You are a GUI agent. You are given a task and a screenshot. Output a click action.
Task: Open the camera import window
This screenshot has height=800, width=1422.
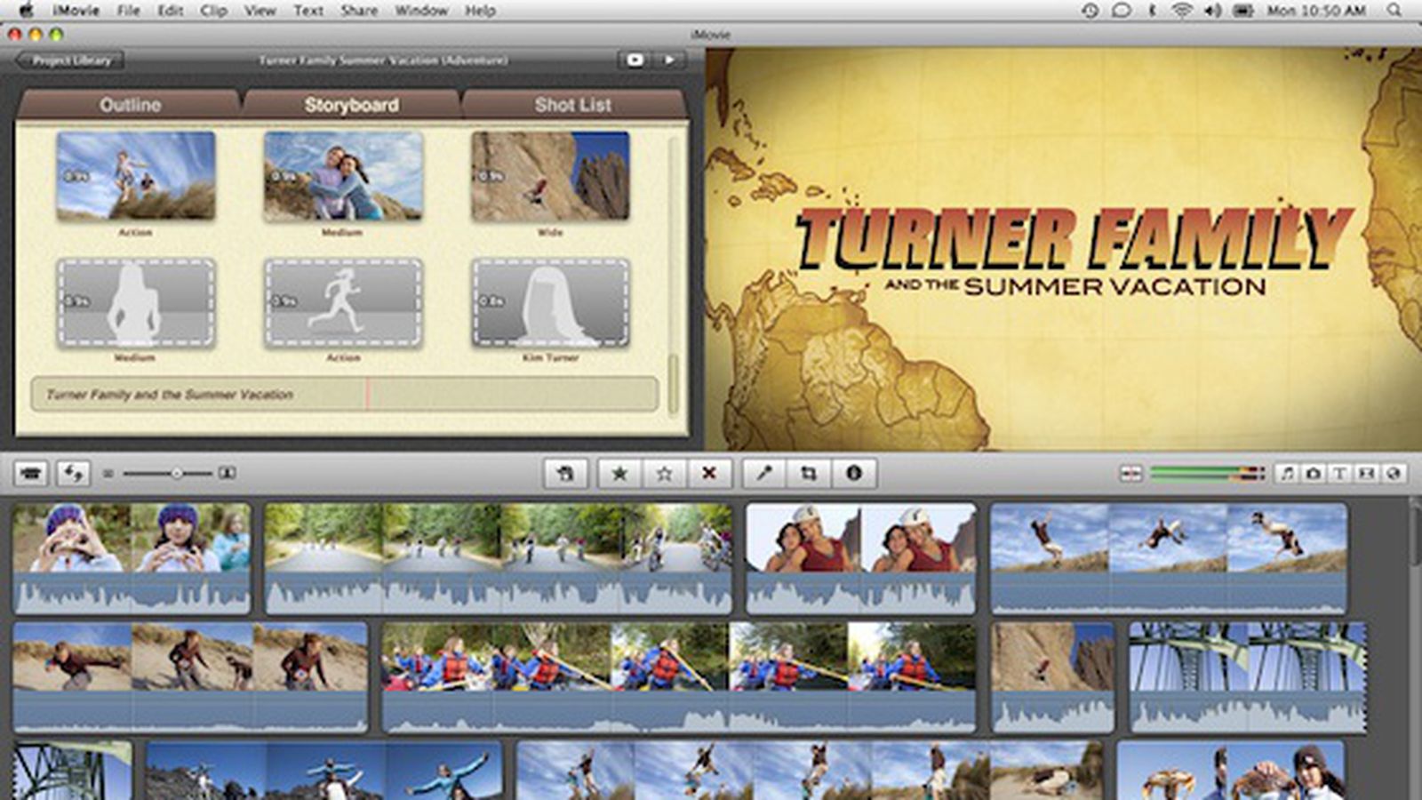pyautogui.click(x=31, y=473)
